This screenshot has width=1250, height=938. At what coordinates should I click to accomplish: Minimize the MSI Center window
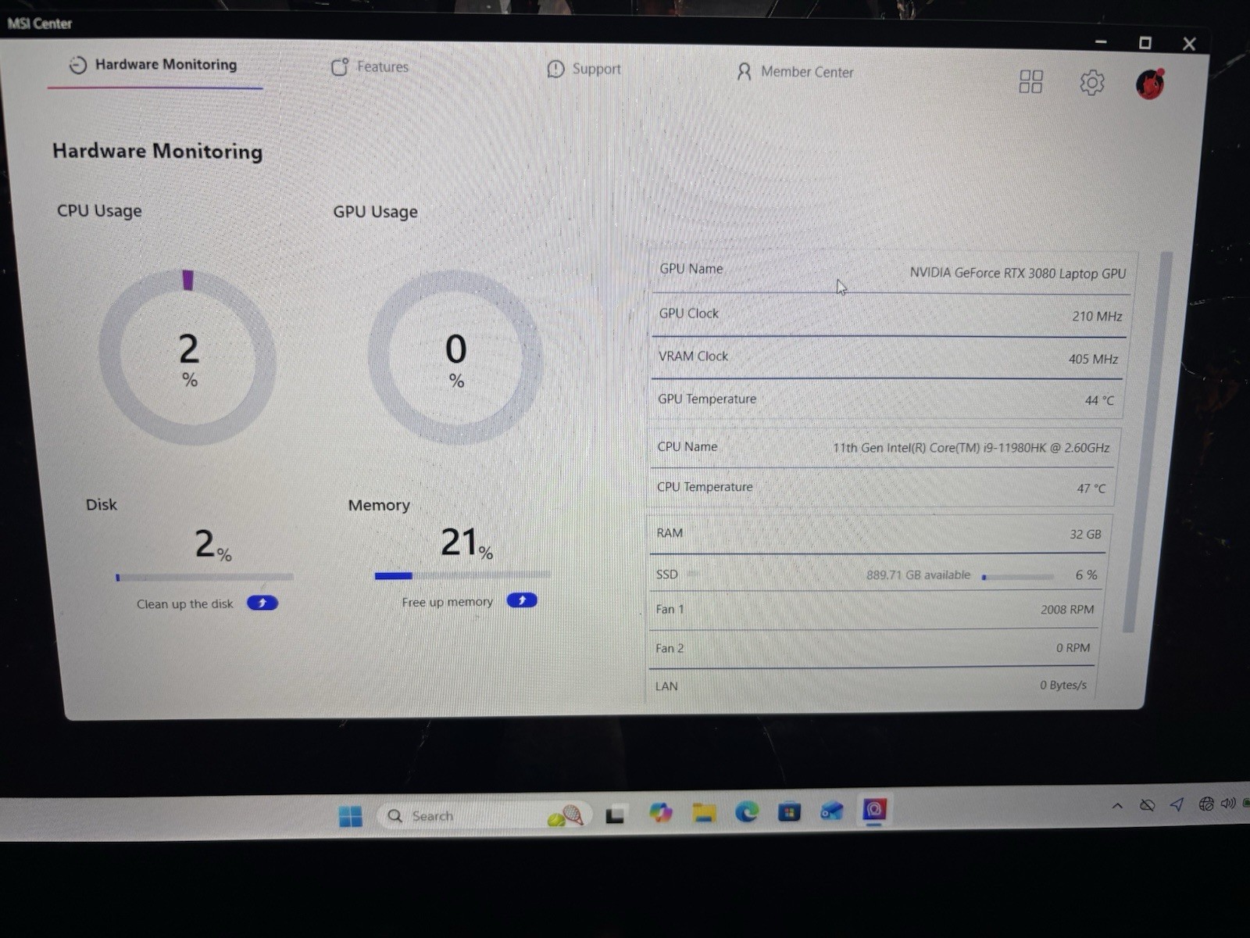[x=1101, y=41]
